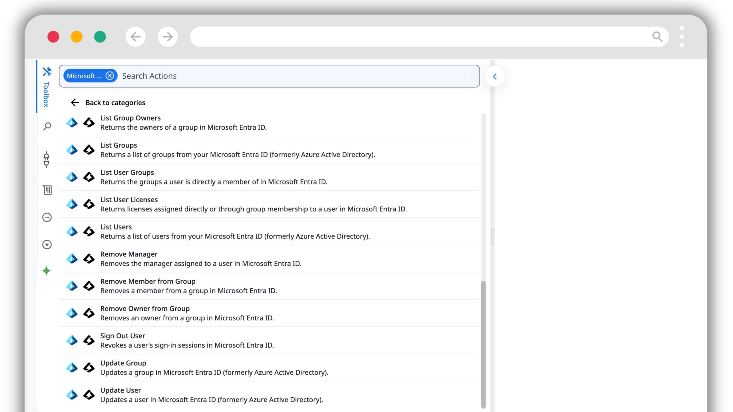Image resolution: width=733 pixels, height=412 pixels.
Task: Click the back arrow beside categories
Action: point(75,102)
